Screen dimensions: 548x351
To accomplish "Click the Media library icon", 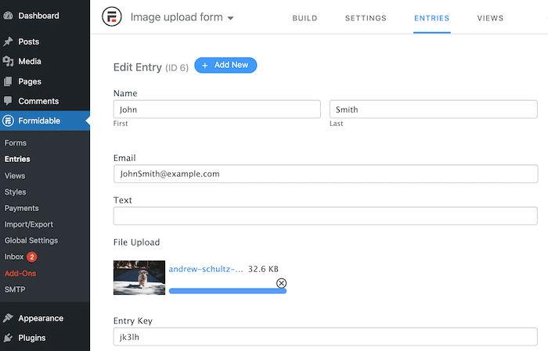I will (x=8, y=62).
